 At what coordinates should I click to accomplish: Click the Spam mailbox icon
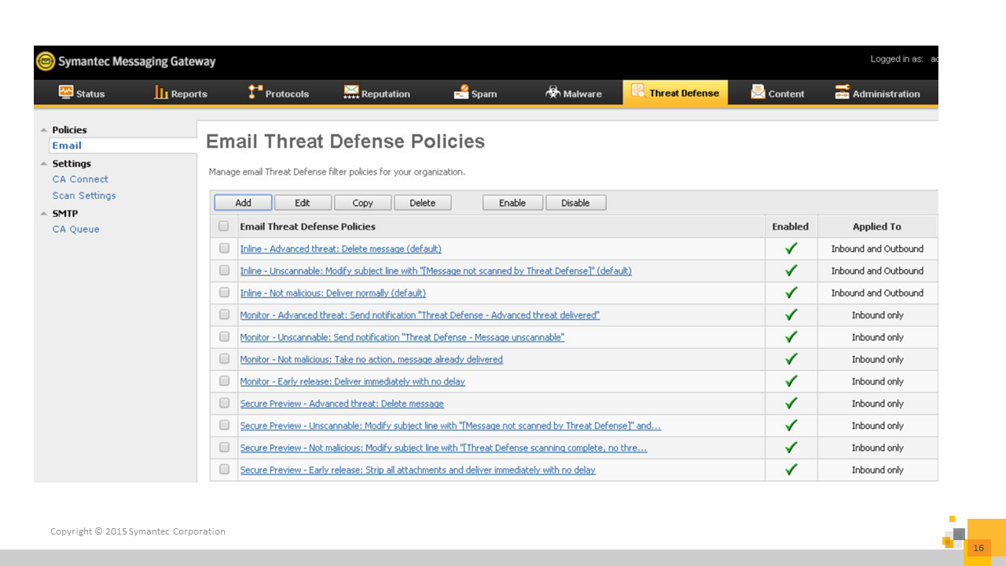[x=461, y=93]
